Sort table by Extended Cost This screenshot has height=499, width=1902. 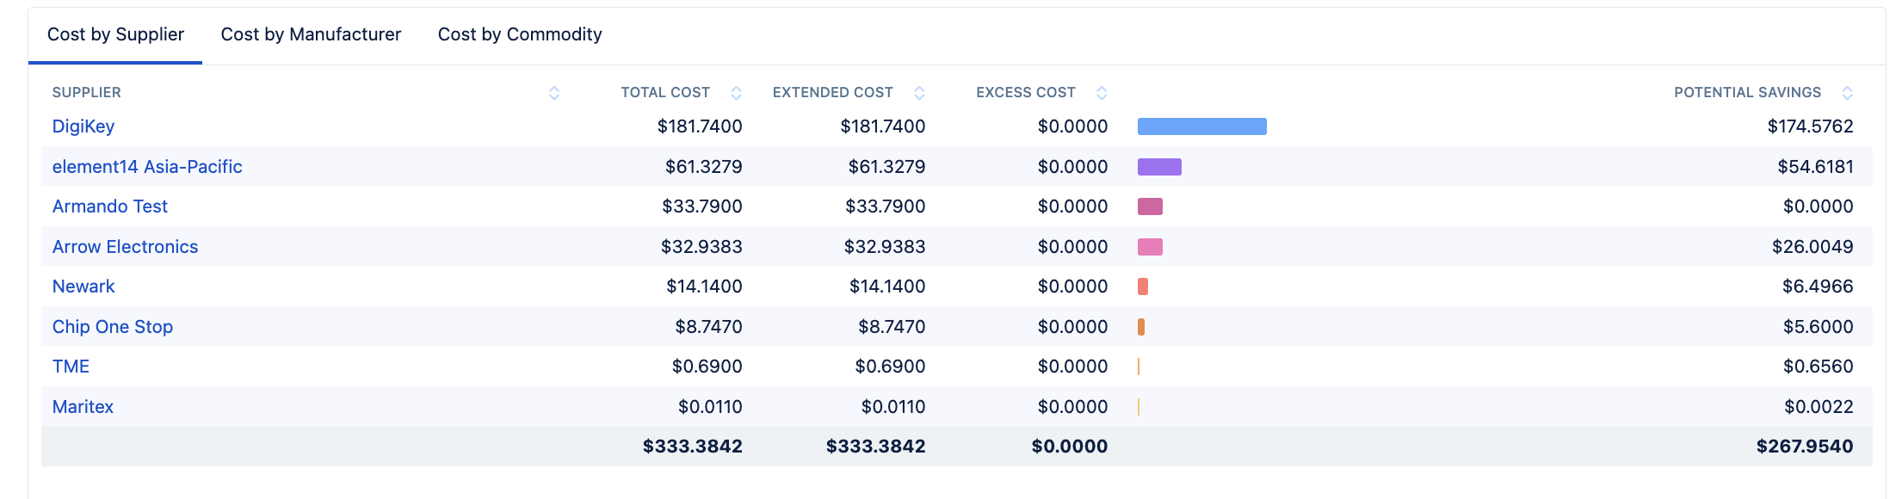click(x=919, y=93)
